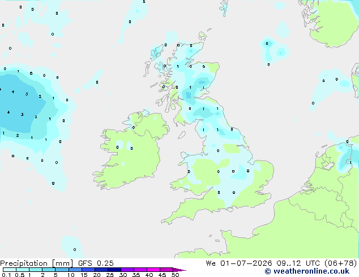Click the '0.5' legend scale label
The width and height of the screenshot is (359, 277).
19,275
